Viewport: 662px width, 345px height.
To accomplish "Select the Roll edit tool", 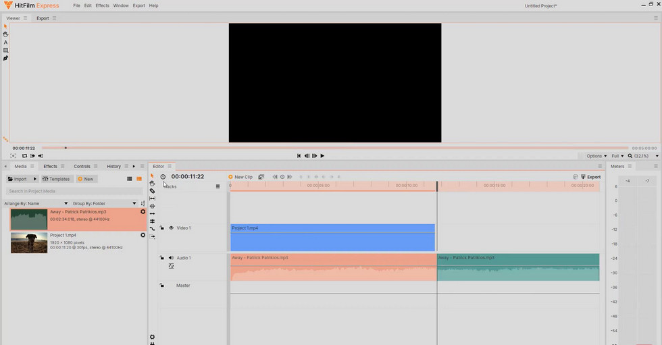I will tap(152, 221).
